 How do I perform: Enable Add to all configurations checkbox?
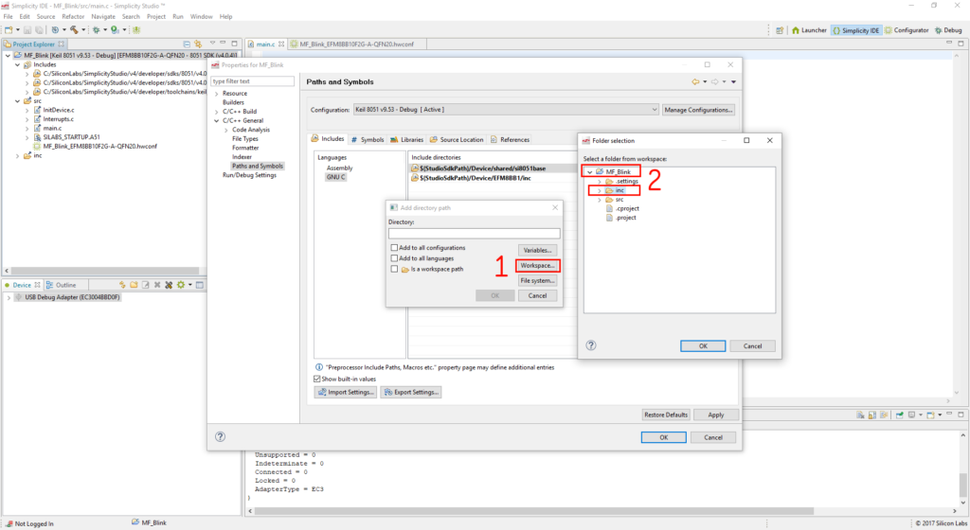tap(394, 248)
